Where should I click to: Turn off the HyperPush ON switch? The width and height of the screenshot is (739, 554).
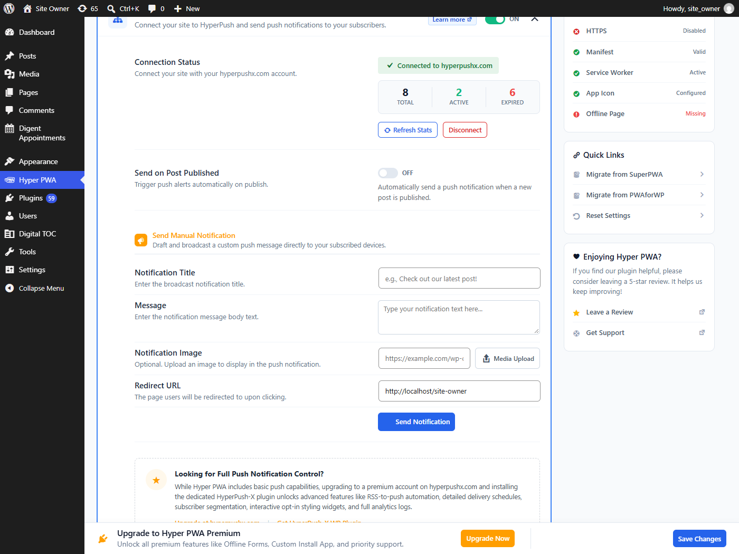[495, 20]
